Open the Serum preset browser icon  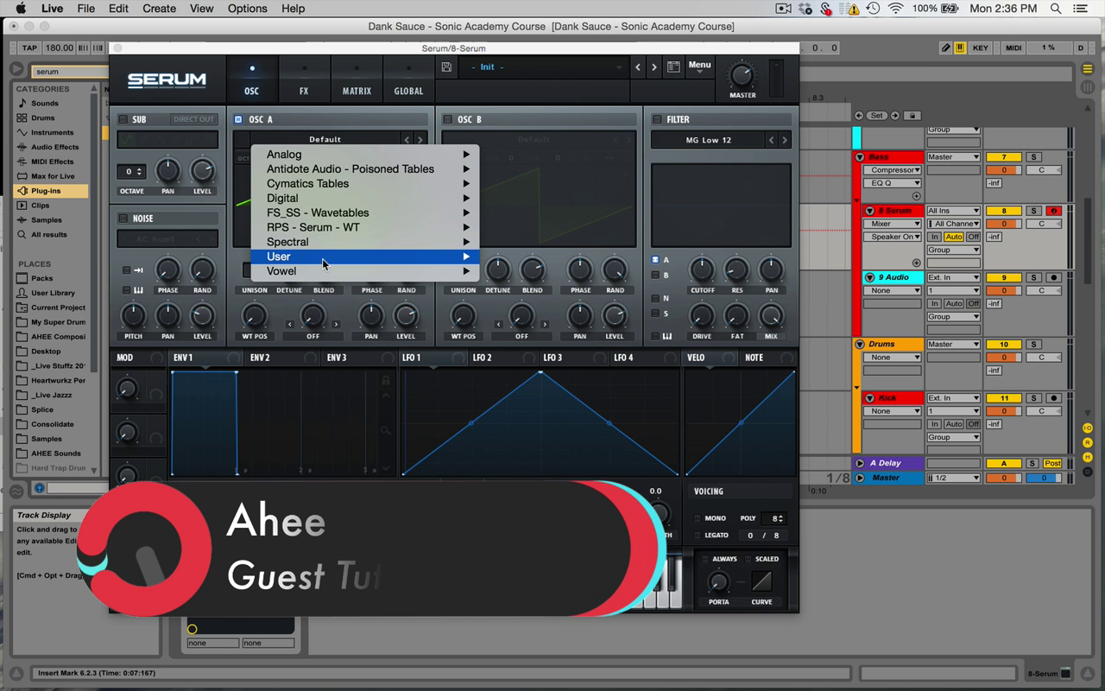673,67
